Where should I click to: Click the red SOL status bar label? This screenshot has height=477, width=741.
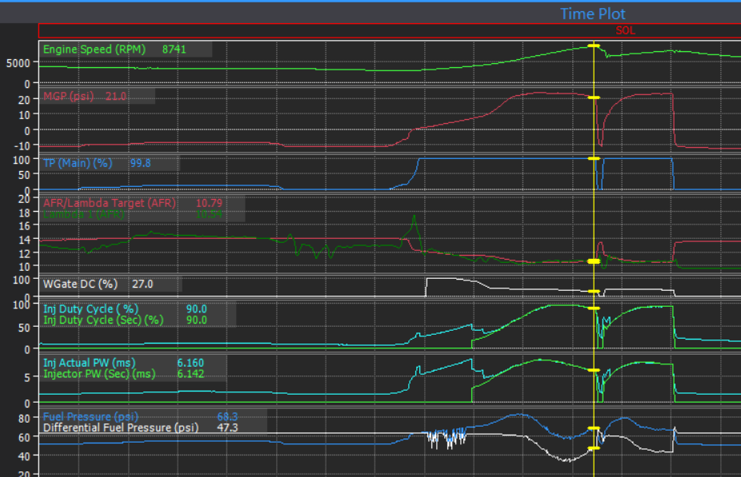click(625, 30)
